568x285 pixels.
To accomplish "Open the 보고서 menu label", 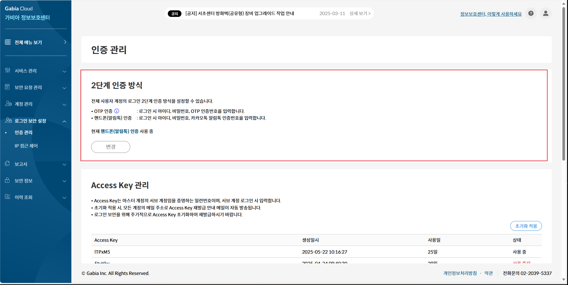I will tap(21, 164).
